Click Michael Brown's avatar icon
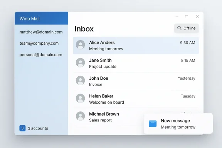The image size is (222, 148). pos(80,116)
